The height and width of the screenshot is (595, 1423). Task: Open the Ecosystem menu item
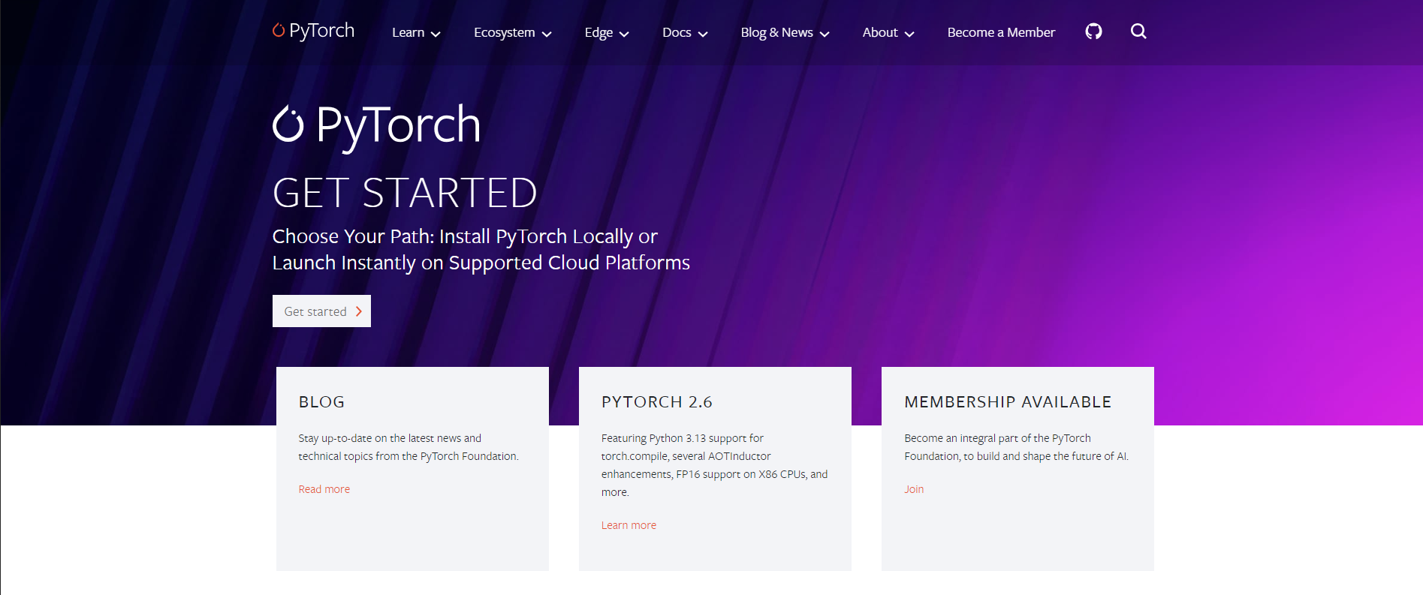(x=504, y=32)
